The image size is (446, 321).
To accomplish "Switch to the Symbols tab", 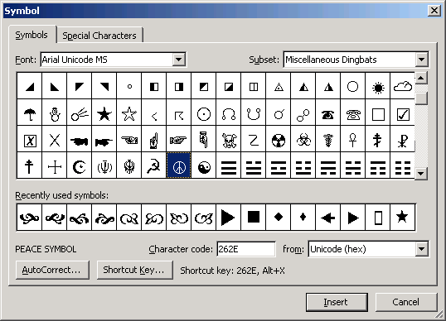I will click(x=32, y=35).
